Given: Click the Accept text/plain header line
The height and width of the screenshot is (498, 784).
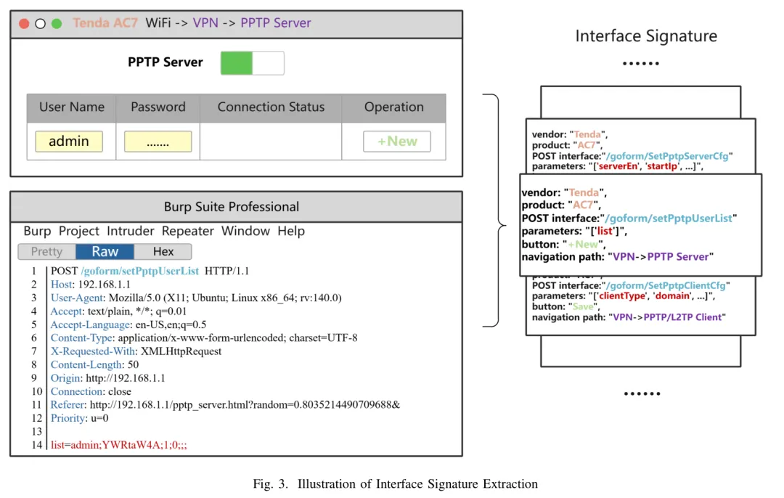Looking at the screenshot, I should tap(118, 311).
